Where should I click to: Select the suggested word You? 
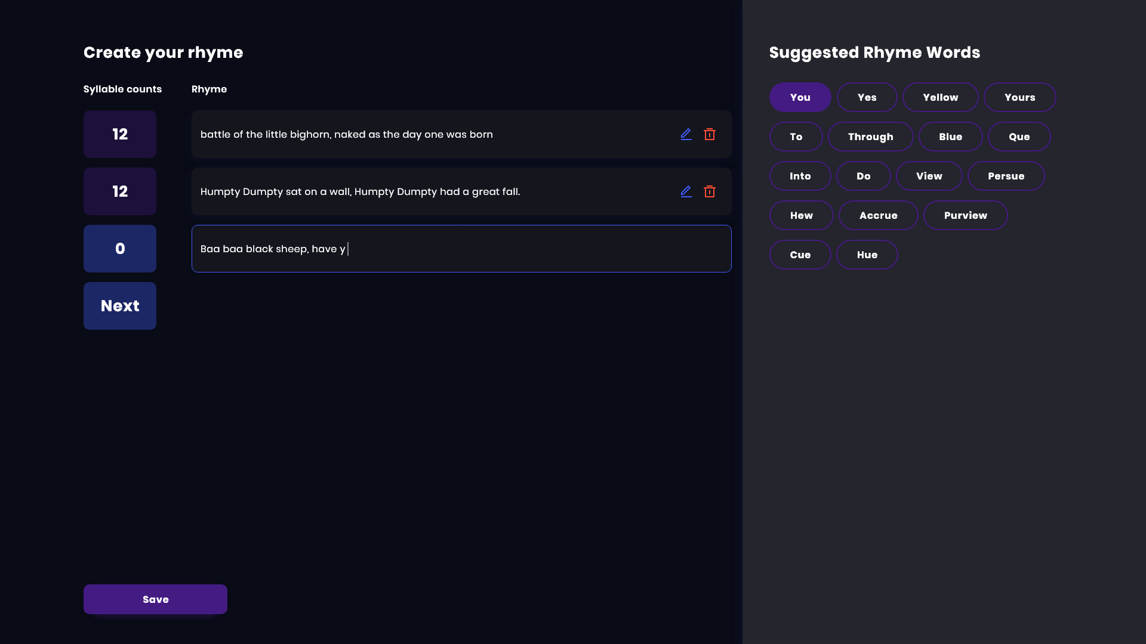[x=800, y=97]
